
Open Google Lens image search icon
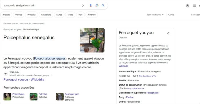(97, 6)
